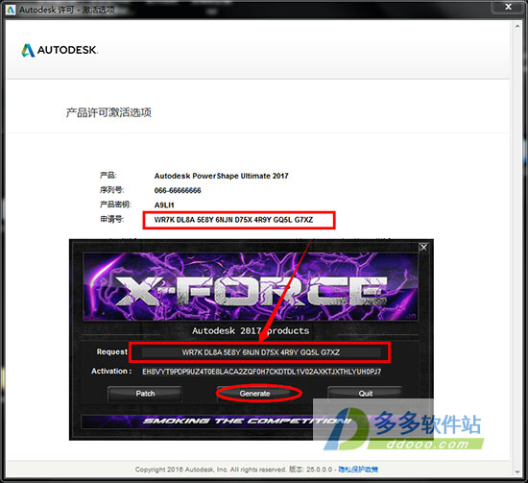Close the X-Force keygen window

click(x=423, y=247)
